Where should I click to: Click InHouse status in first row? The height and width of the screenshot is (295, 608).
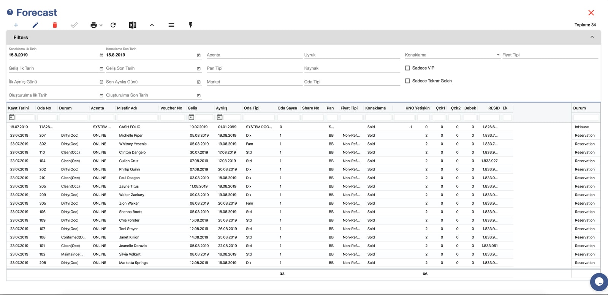pyautogui.click(x=582, y=127)
